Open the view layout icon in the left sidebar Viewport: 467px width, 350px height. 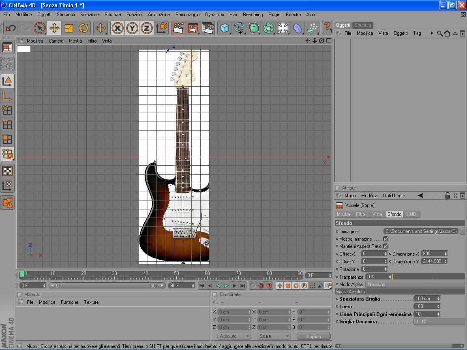pyautogui.click(x=7, y=47)
